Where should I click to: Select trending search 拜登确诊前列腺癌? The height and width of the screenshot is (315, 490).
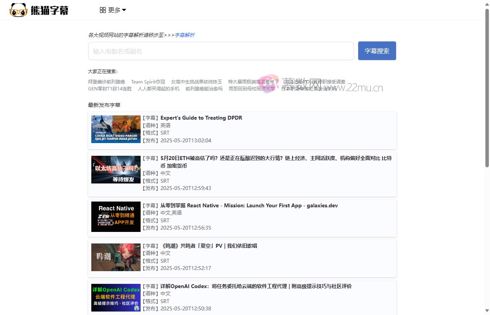coord(107,82)
